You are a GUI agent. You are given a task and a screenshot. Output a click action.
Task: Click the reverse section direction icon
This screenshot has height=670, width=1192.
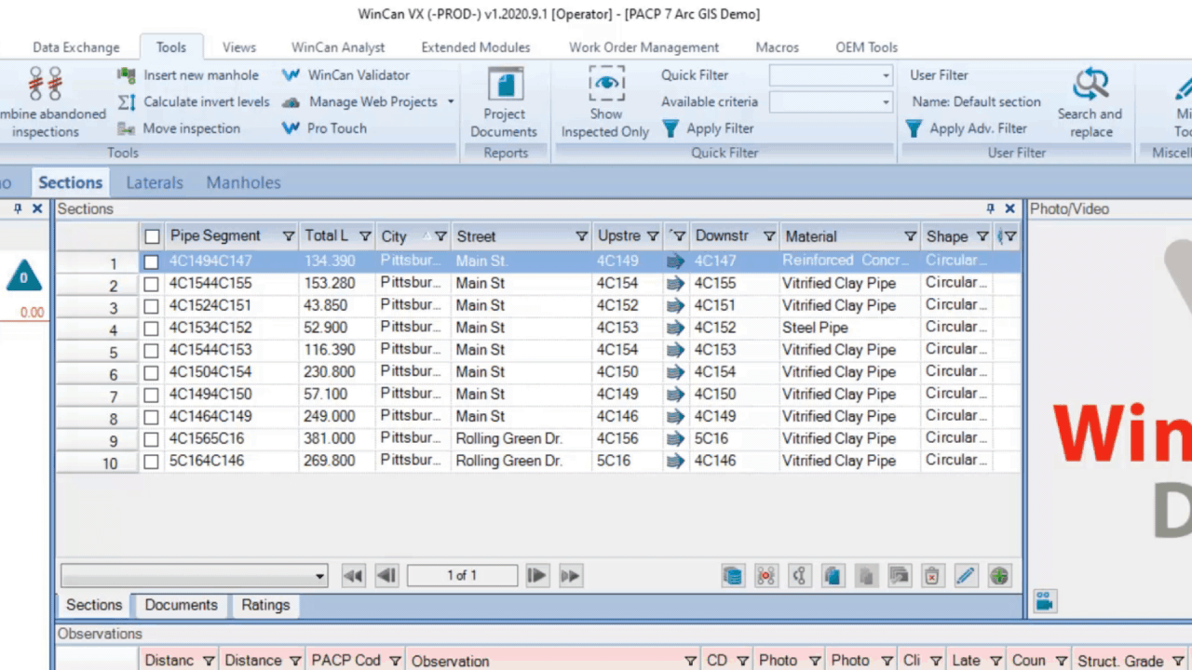[799, 576]
